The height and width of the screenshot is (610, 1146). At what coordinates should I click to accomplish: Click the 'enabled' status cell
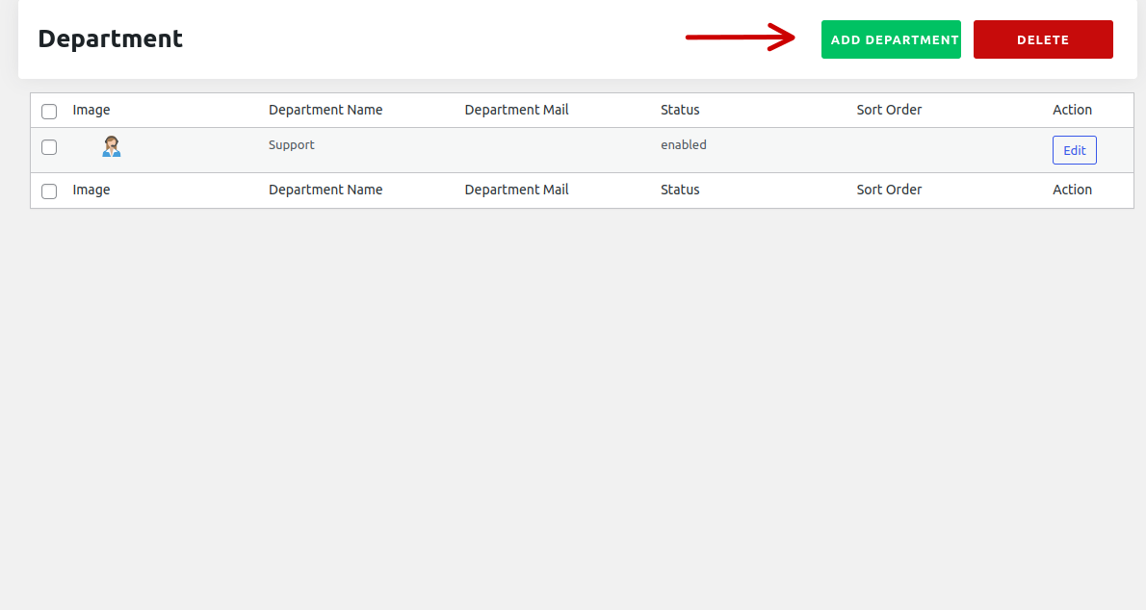click(x=684, y=144)
